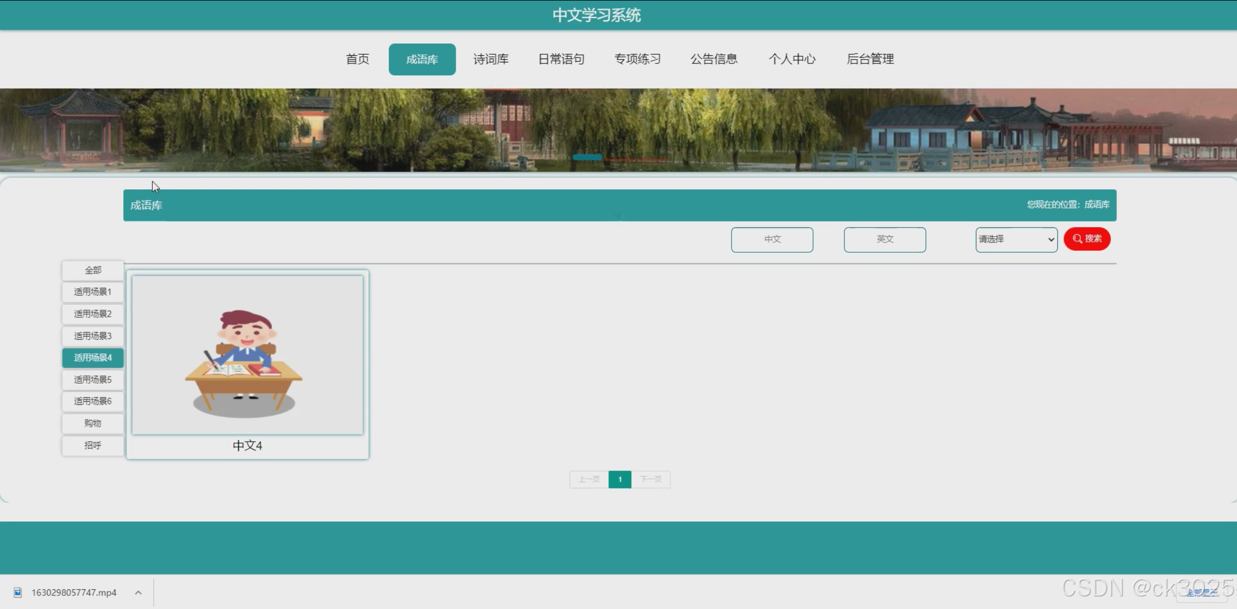Go to 专项练习 section

pyautogui.click(x=637, y=59)
